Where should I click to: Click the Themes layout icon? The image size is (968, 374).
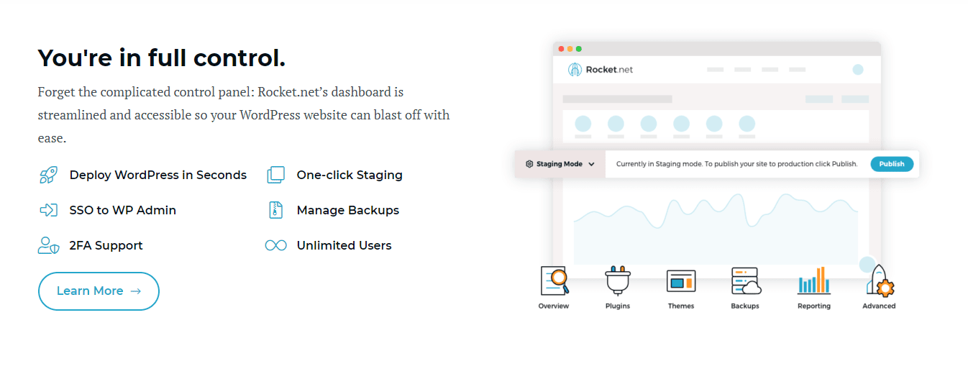(681, 280)
